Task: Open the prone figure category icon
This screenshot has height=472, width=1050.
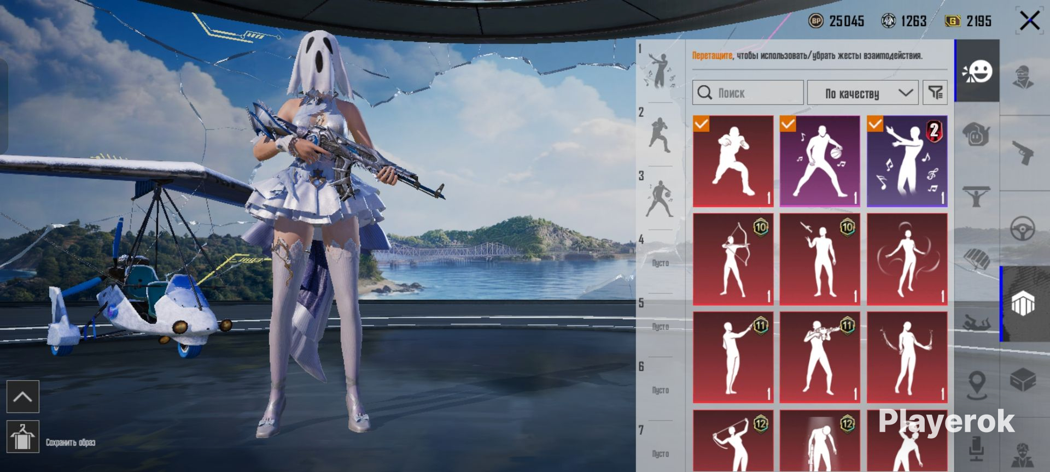Action: pos(977,322)
